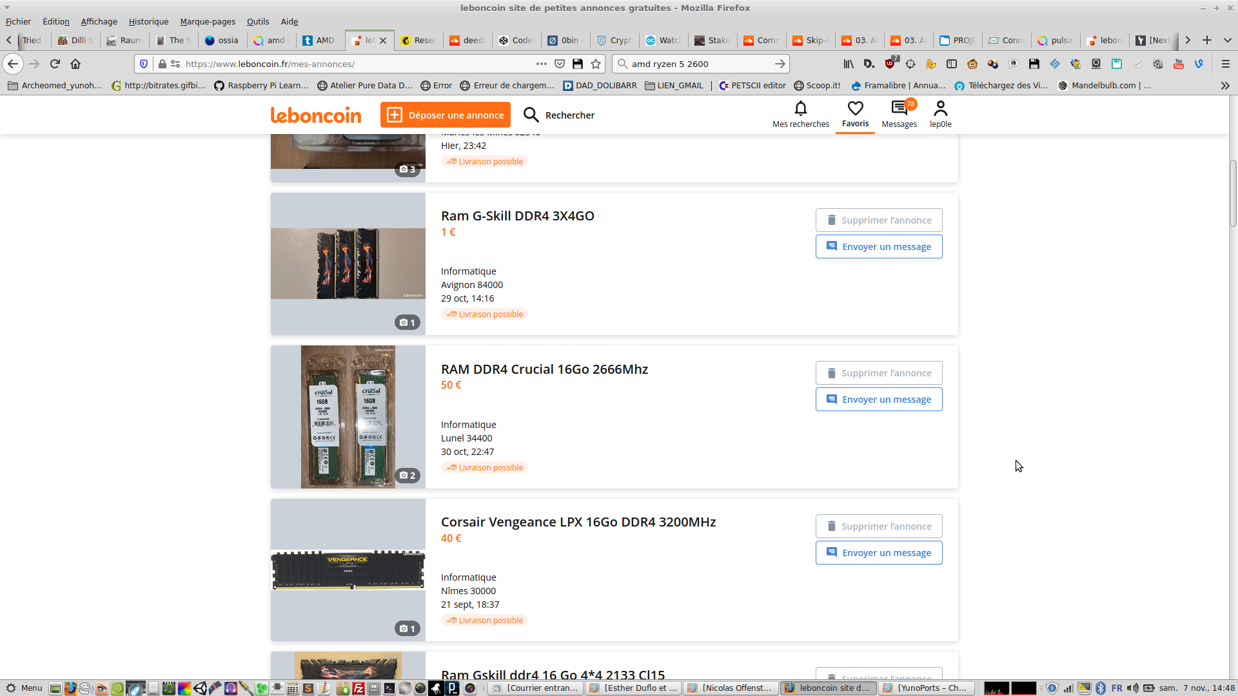Switch to the ossia browser tab
Viewport: 1238px width, 696px height.
pos(222,40)
